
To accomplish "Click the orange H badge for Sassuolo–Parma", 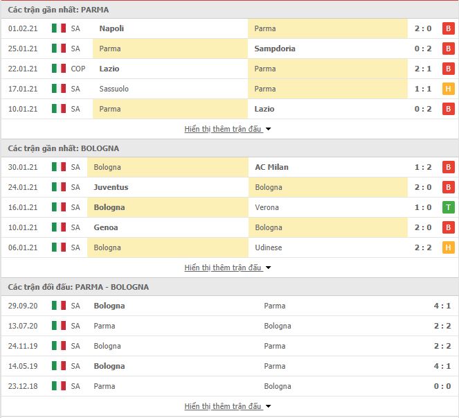I will click(x=448, y=89).
